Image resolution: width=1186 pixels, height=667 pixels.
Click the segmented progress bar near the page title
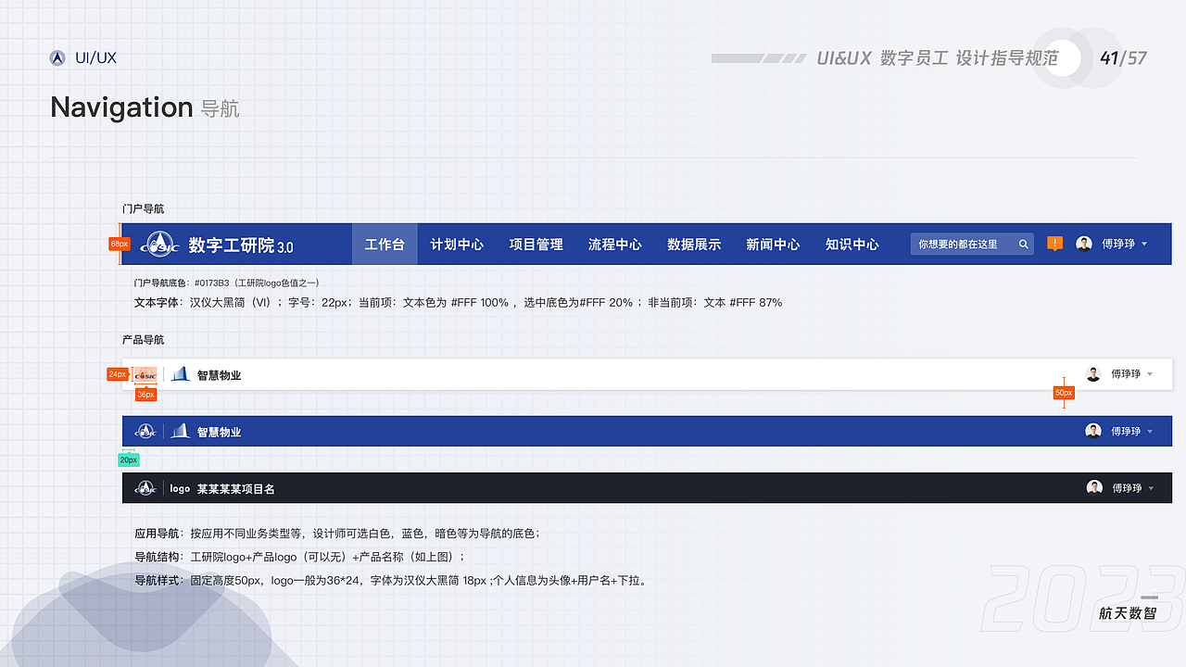click(x=758, y=57)
